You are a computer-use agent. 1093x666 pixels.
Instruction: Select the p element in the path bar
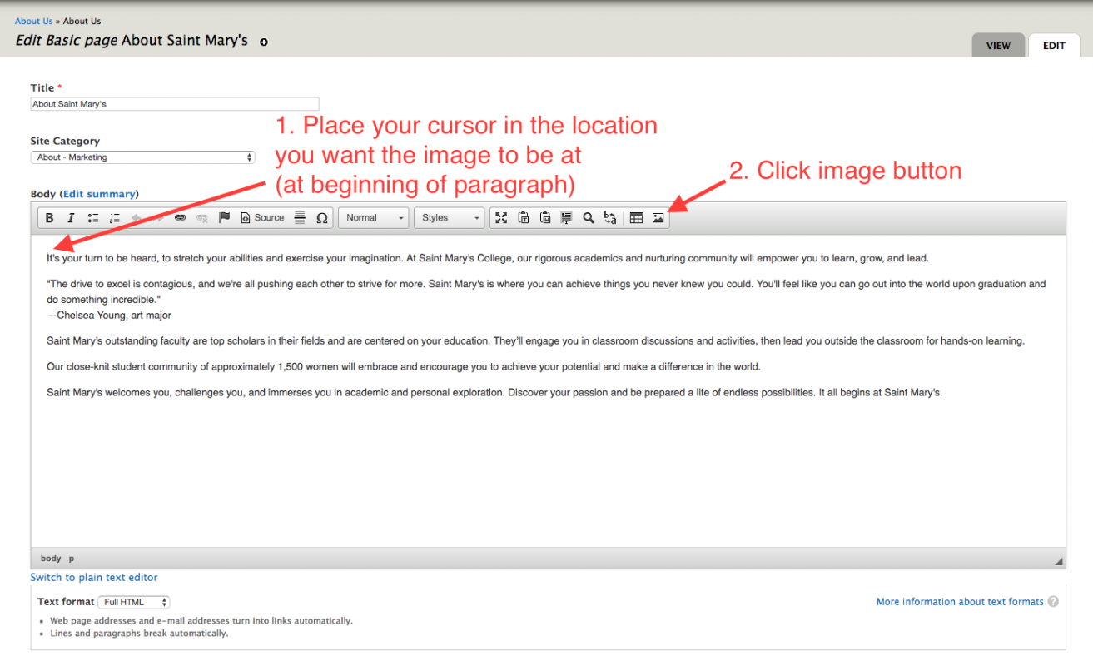(72, 559)
